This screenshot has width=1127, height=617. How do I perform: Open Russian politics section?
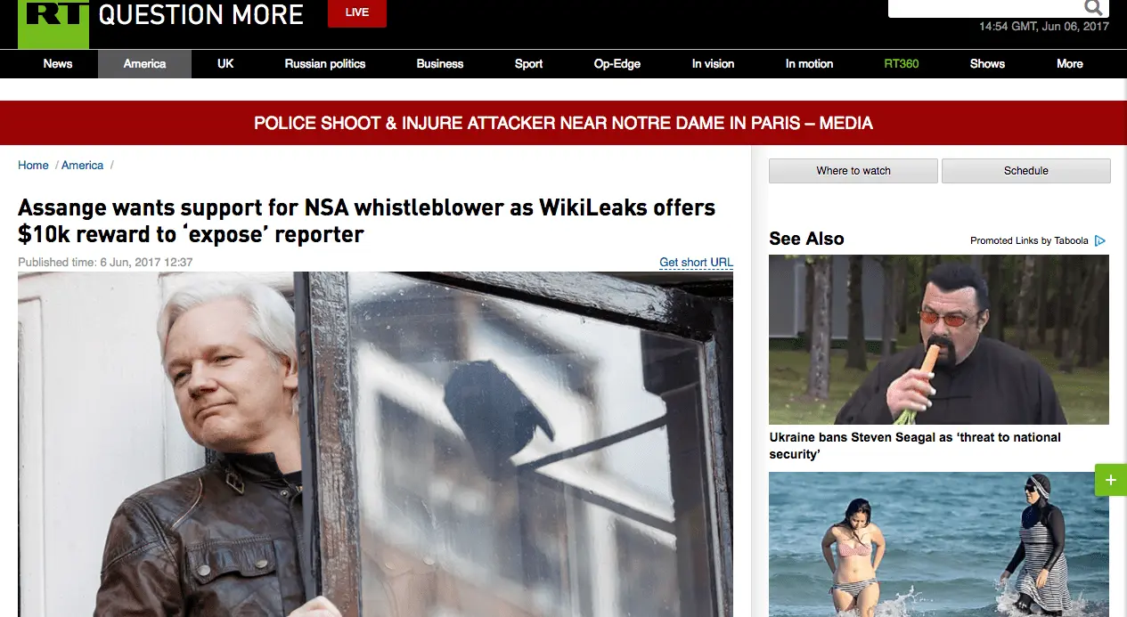[325, 64]
